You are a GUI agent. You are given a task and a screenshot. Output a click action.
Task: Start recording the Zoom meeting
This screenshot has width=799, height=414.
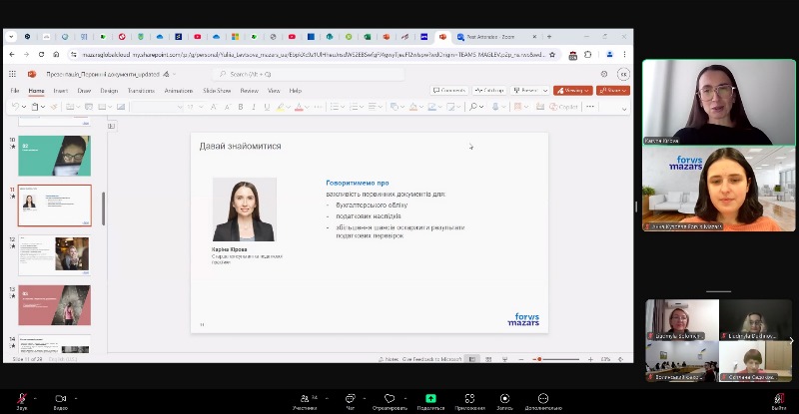[x=504, y=398]
